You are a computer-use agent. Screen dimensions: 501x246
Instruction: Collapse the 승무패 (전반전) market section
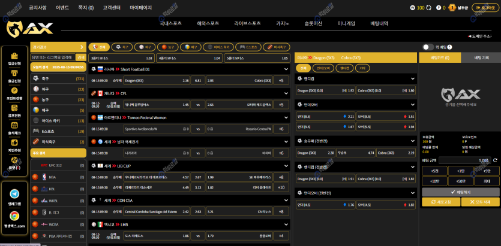coord(413,141)
